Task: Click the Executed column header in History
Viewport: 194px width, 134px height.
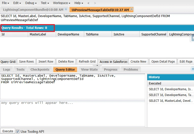Action: [171, 83]
